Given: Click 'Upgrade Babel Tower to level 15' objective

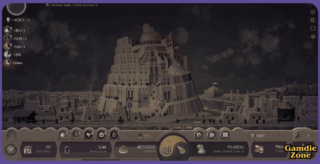Looking at the screenshot, I should click(x=74, y=5).
